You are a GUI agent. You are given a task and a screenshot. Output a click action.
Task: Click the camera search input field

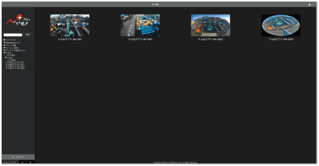(x=13, y=35)
